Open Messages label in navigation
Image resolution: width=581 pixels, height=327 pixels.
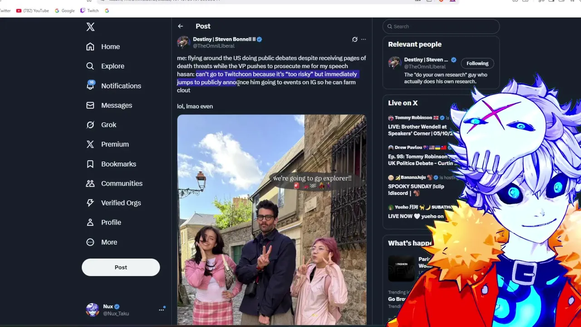(117, 105)
